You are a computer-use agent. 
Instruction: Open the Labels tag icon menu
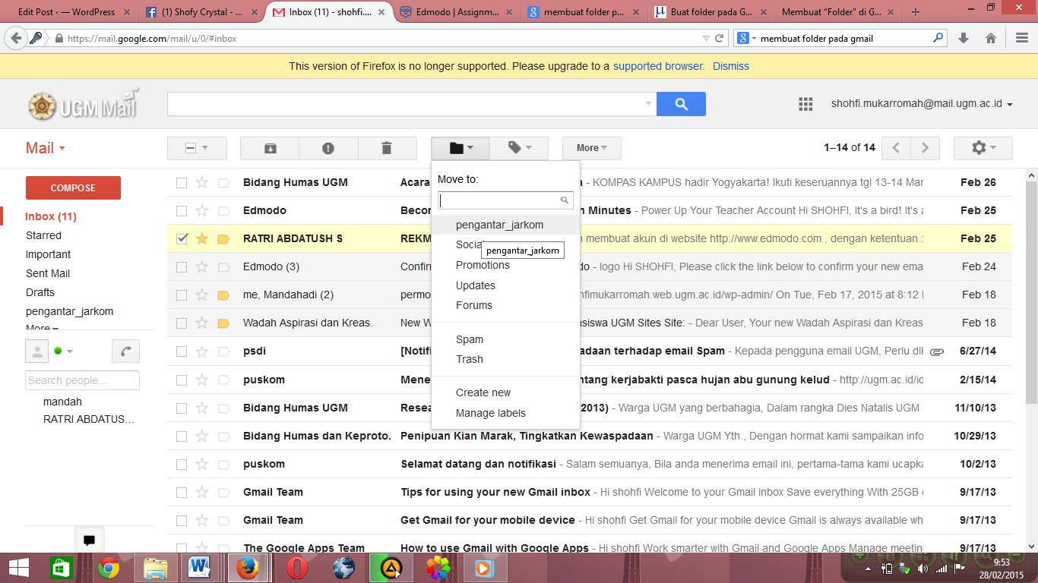(519, 148)
